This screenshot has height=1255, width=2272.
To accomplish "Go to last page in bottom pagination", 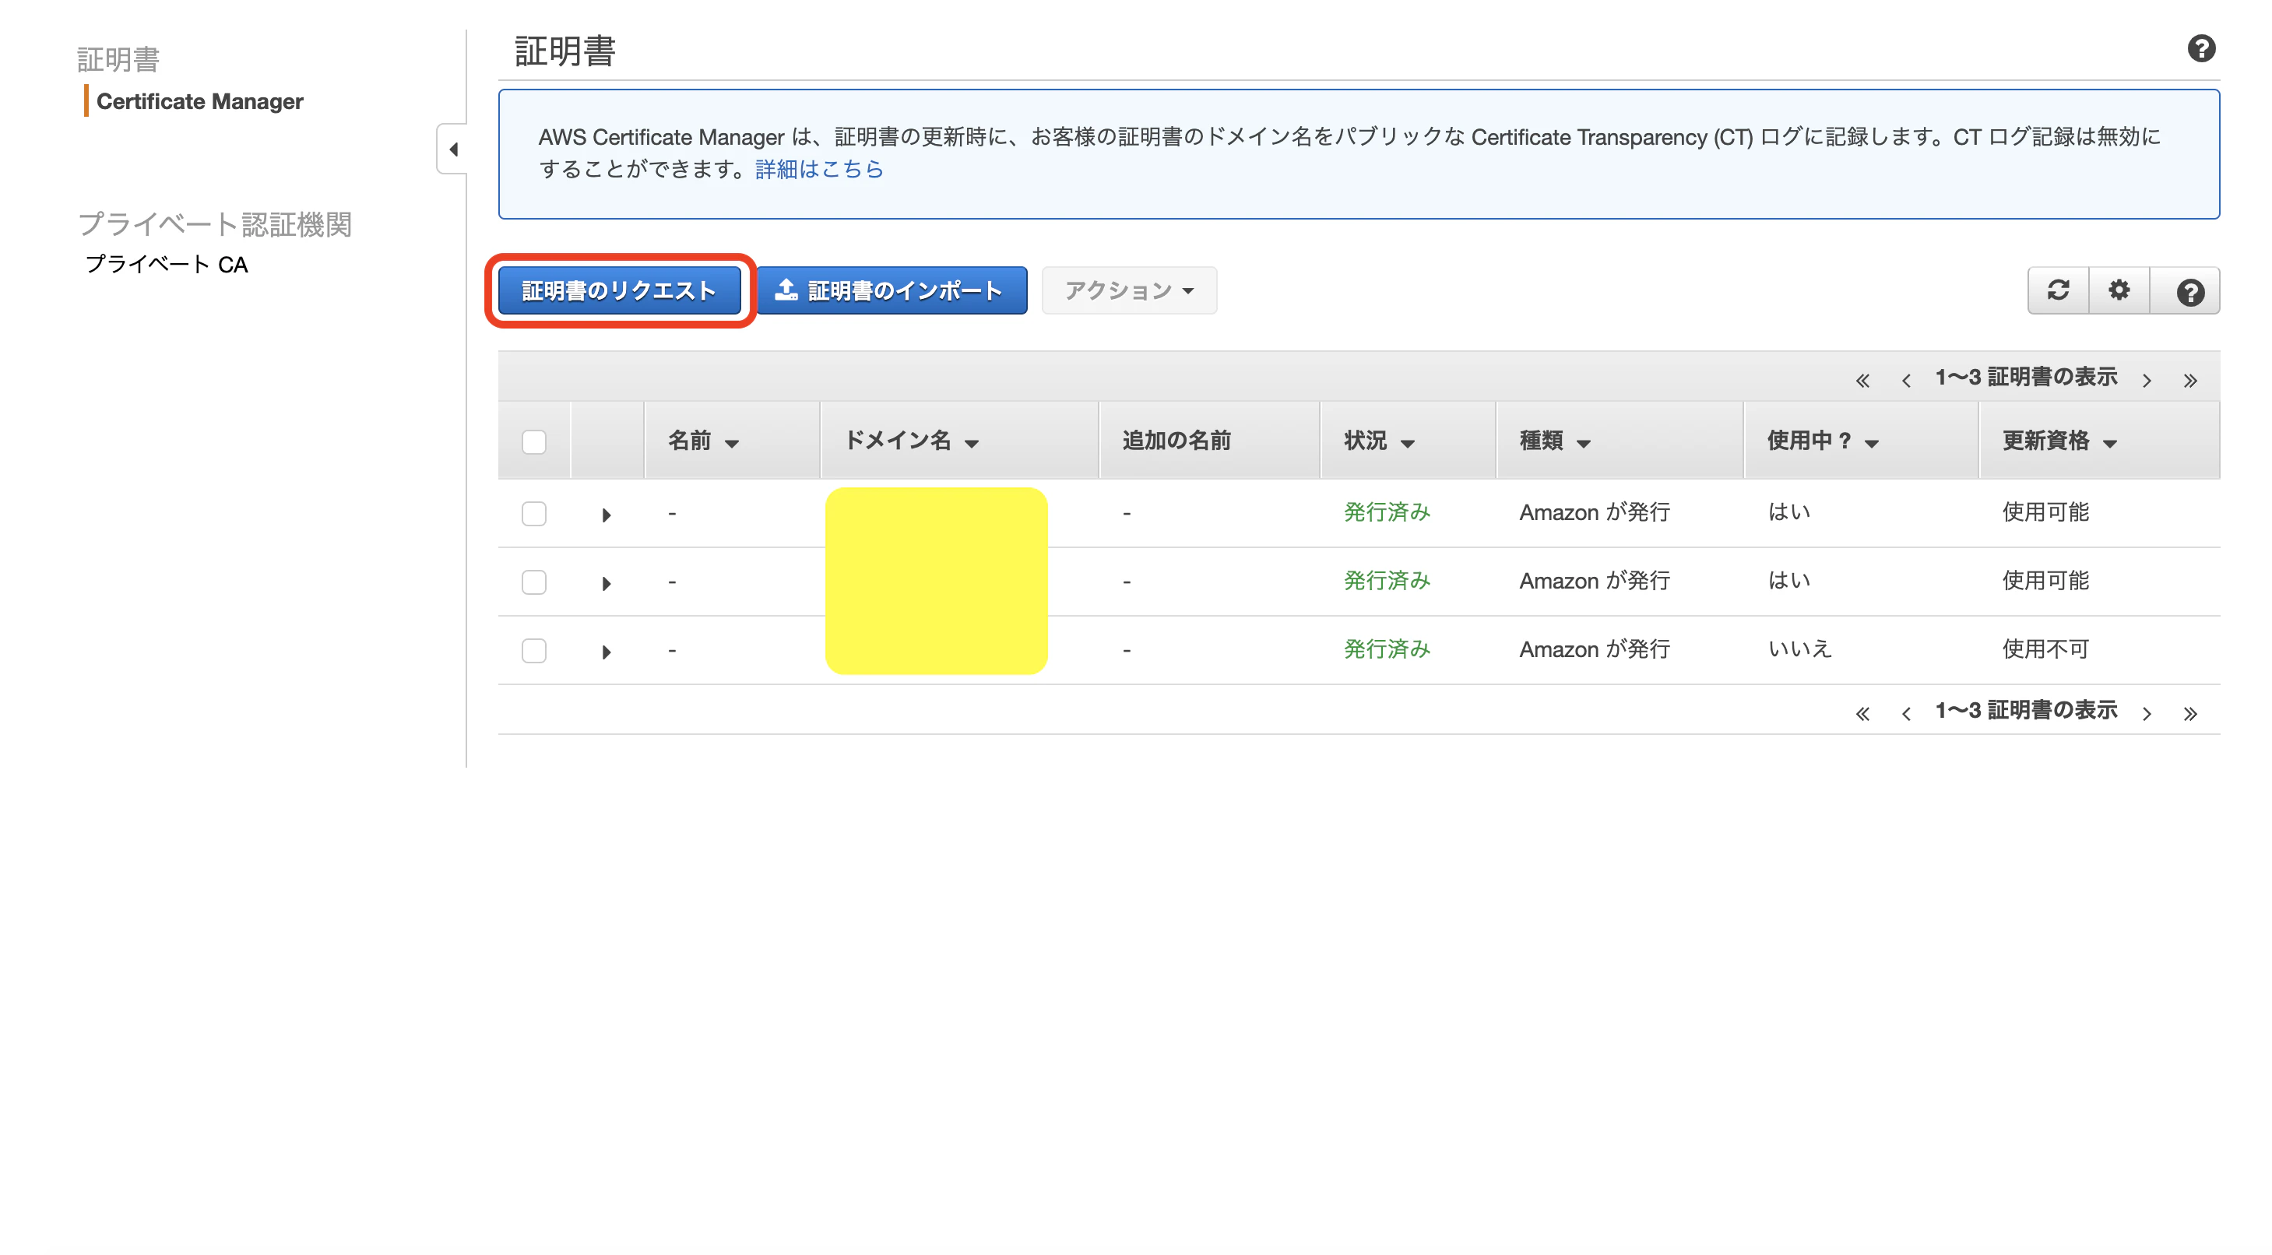I will [2190, 713].
